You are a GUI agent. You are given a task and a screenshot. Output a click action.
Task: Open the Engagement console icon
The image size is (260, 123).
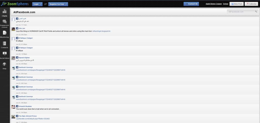(x=5, y=22)
